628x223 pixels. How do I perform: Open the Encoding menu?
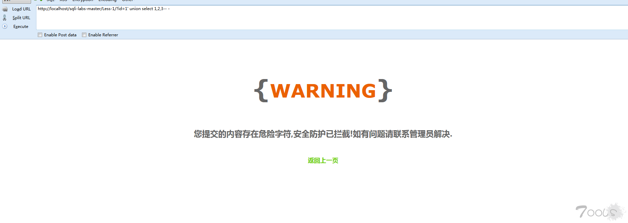[108, 1]
